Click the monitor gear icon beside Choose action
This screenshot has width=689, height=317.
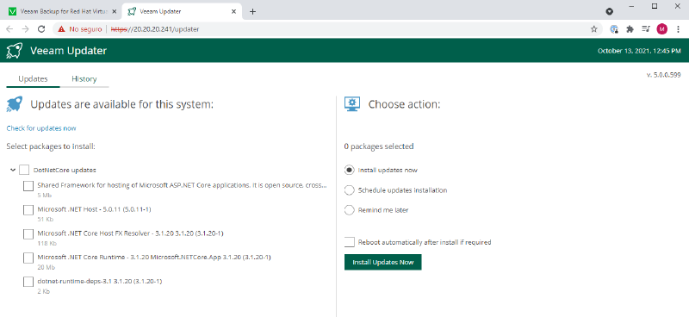(x=352, y=104)
